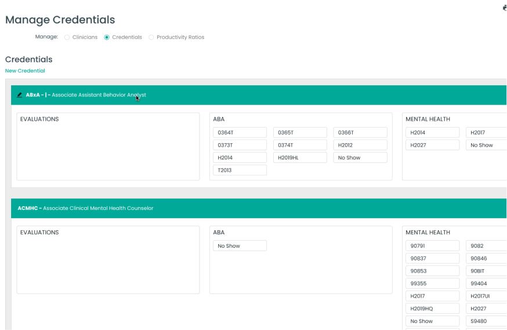This screenshot has height=330, width=507.
Task: Open the ABxA Associate Assistant Behavior Analyst header
Action: tap(259, 95)
